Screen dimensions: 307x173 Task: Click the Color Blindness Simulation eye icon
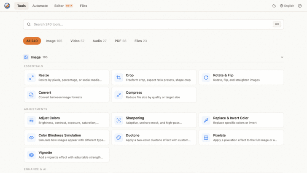point(31,138)
